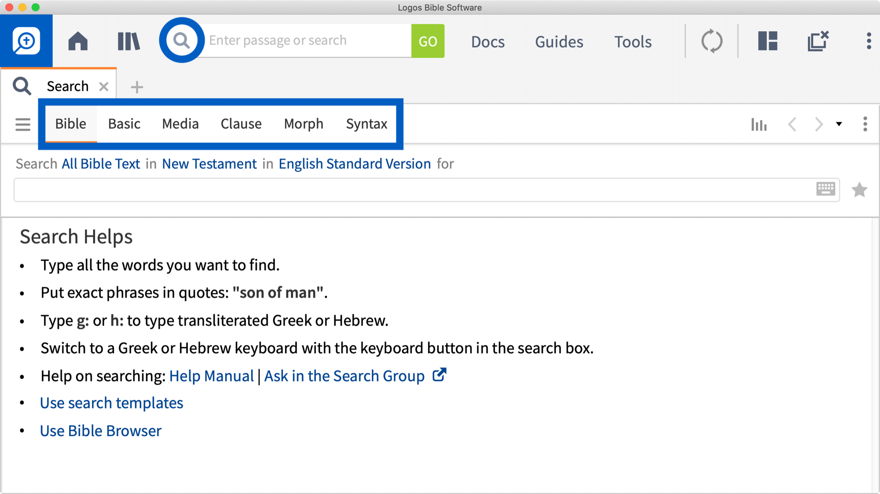This screenshot has width=880, height=494.
Task: Show the search results graph icon
Action: pyautogui.click(x=759, y=124)
